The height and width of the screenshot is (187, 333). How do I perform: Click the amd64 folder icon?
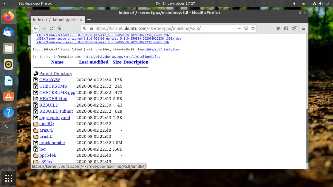tap(36, 124)
